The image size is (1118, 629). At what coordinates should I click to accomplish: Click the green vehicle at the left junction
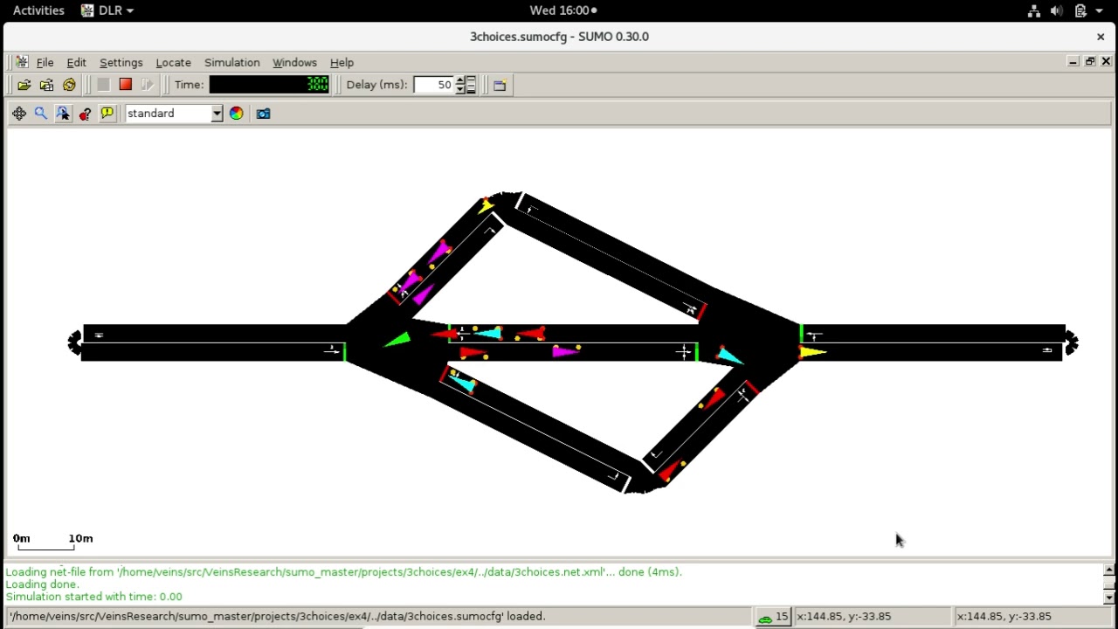[x=397, y=340]
